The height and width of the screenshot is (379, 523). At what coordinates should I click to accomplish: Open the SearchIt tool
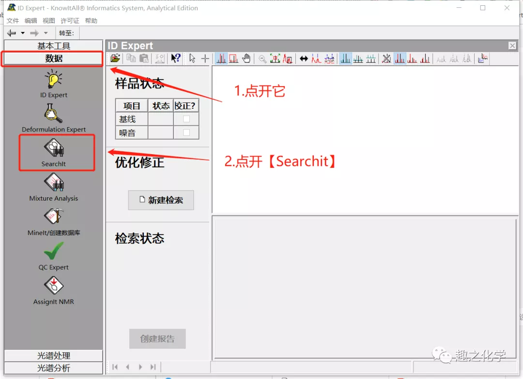[53, 153]
